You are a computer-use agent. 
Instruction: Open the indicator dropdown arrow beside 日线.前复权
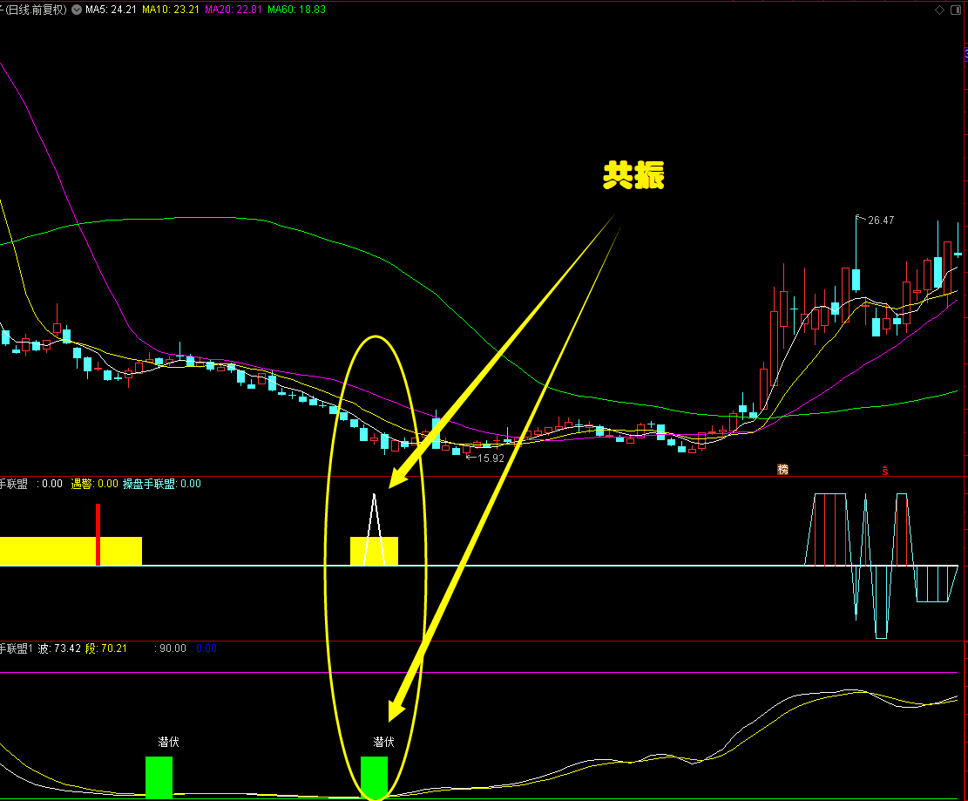[77, 10]
